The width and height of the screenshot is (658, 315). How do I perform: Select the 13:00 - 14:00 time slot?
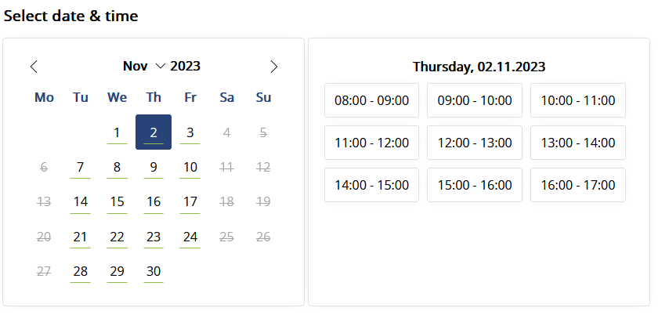click(x=578, y=143)
